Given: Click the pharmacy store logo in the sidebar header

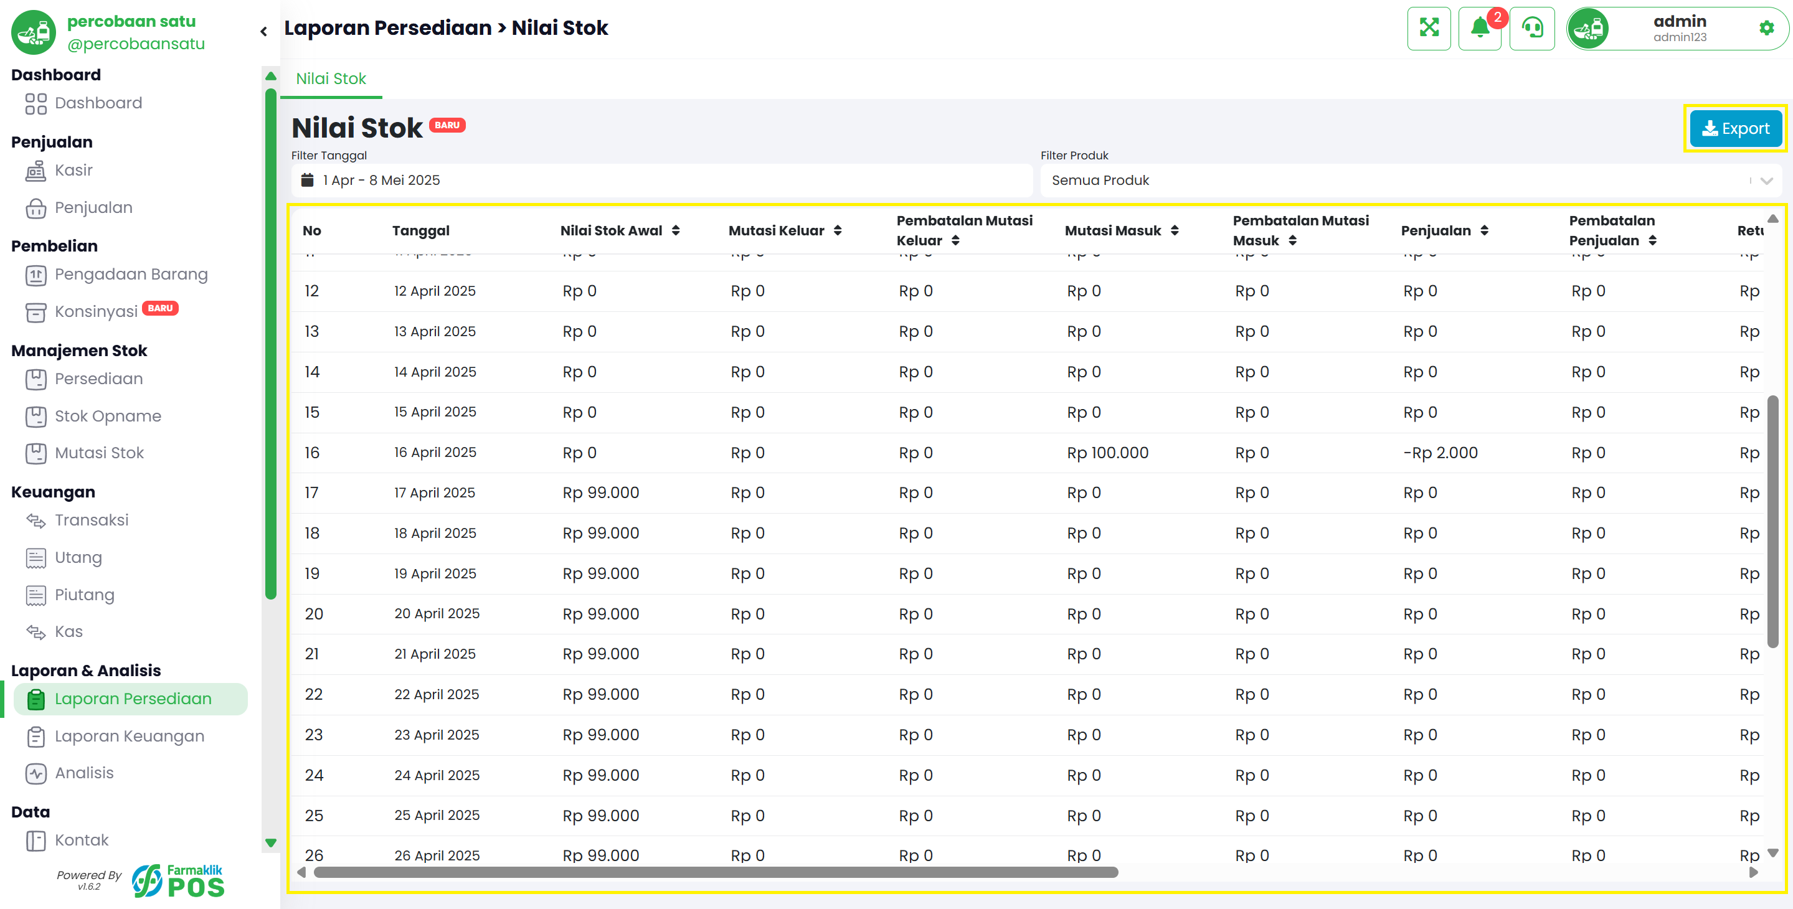Looking at the screenshot, I should [33, 32].
